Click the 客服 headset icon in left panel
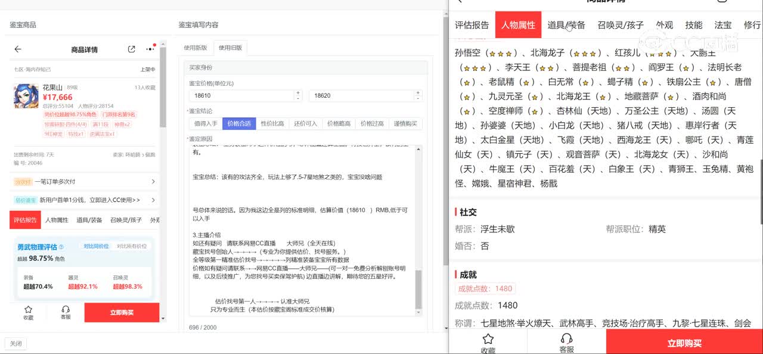This screenshot has width=763, height=354. 66,310
